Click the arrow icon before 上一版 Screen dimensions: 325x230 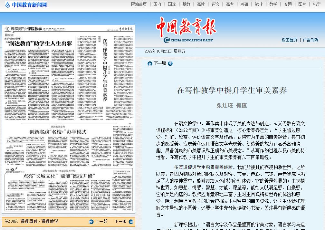(x=91, y=222)
